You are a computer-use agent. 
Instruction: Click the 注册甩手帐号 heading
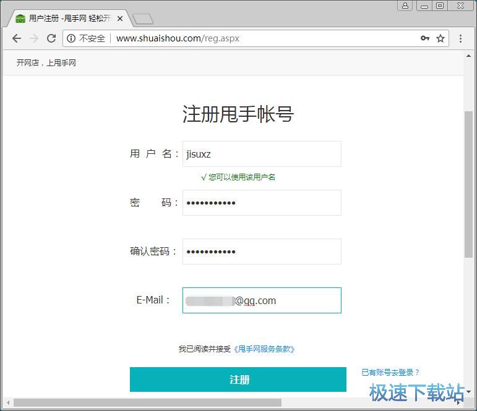[238, 114]
